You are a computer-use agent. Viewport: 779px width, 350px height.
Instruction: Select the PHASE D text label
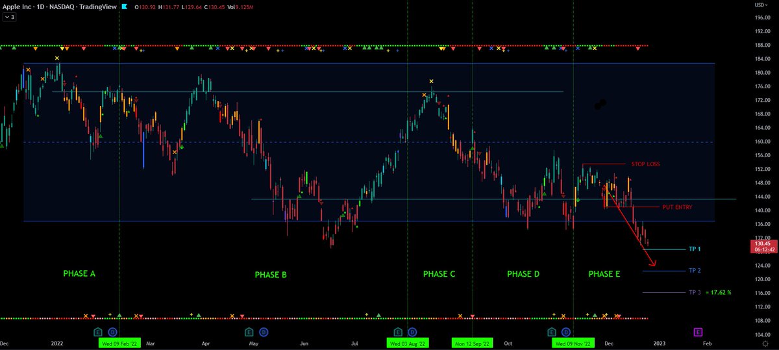(x=523, y=274)
